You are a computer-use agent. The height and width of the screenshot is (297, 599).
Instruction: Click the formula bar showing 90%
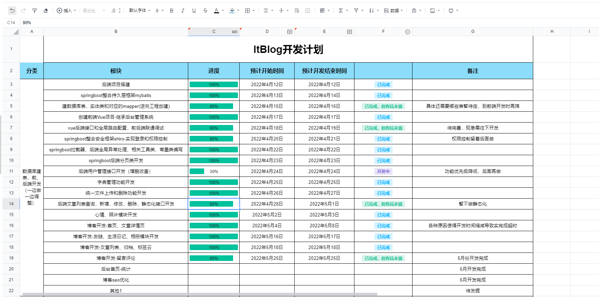coord(309,23)
